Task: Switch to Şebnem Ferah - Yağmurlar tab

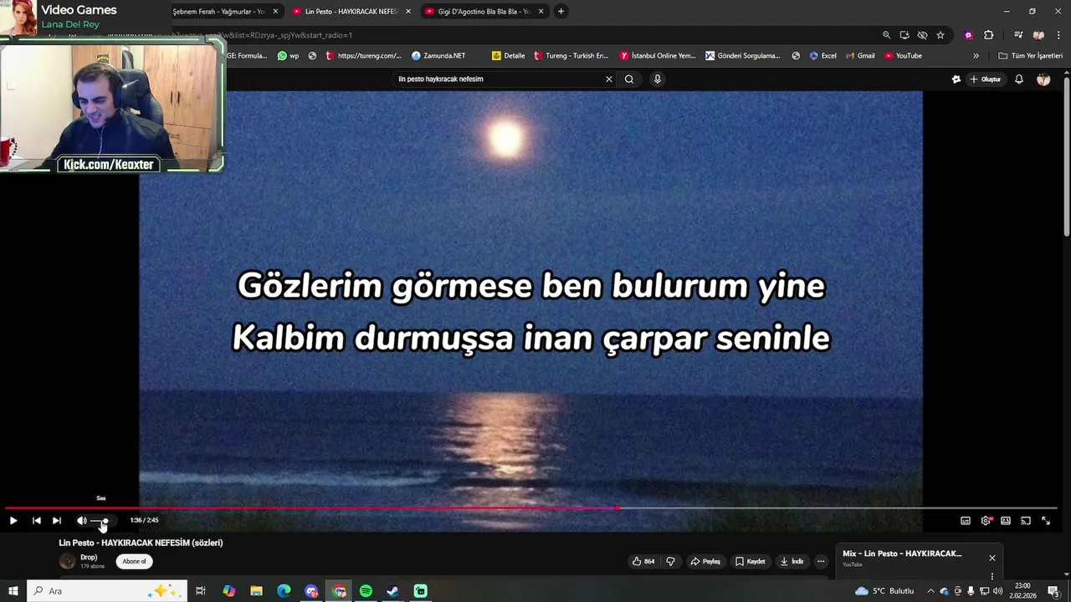Action: (x=219, y=12)
